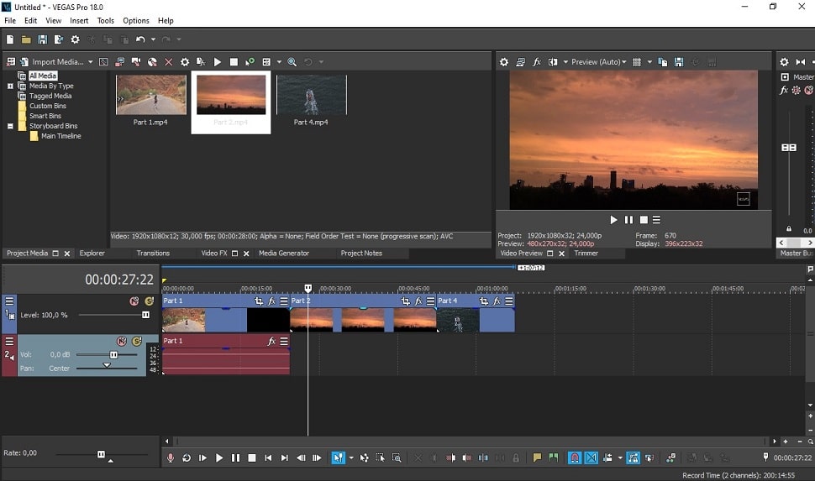Solo video track 1

point(150,301)
